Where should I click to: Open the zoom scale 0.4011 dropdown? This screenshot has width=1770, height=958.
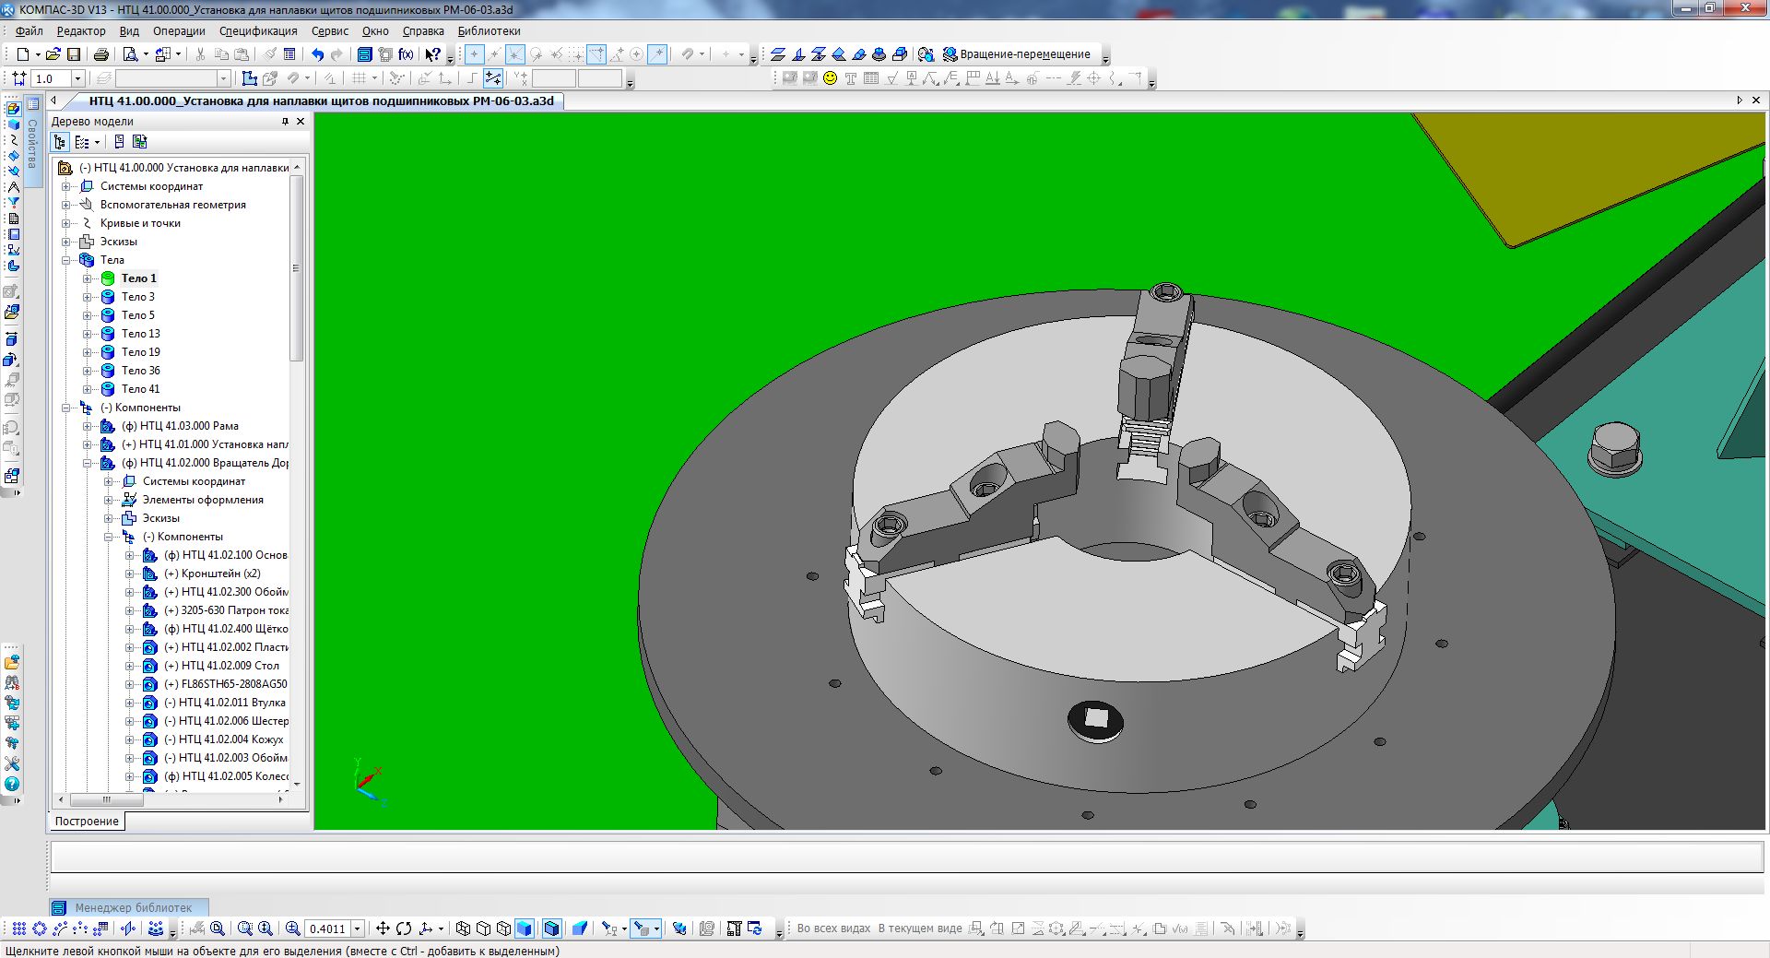pos(357,928)
